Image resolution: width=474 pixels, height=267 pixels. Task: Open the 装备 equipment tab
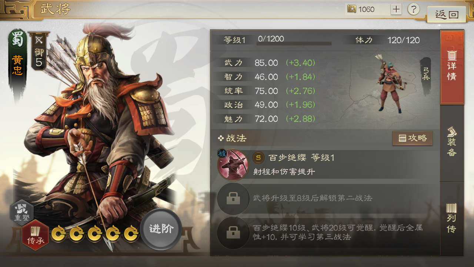(452, 143)
